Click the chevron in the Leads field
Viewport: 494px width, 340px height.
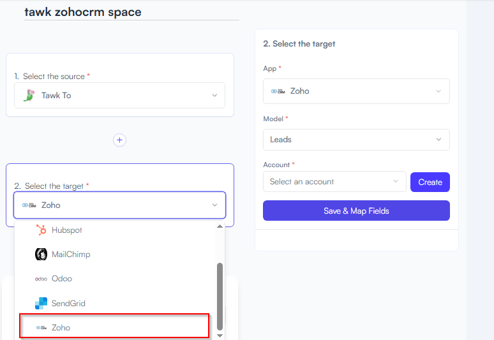point(438,140)
